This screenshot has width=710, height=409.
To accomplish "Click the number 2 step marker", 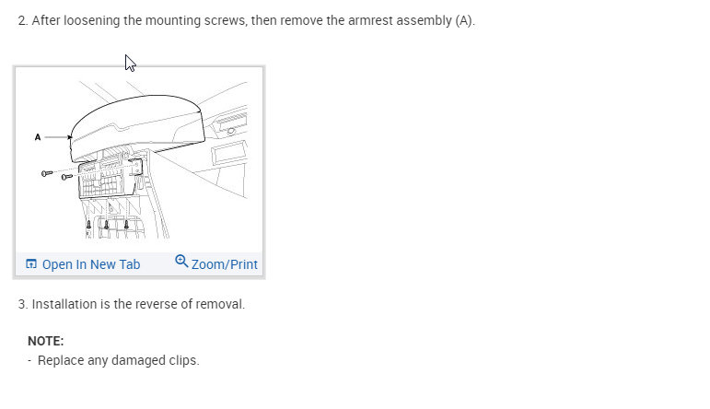I will [x=22, y=20].
